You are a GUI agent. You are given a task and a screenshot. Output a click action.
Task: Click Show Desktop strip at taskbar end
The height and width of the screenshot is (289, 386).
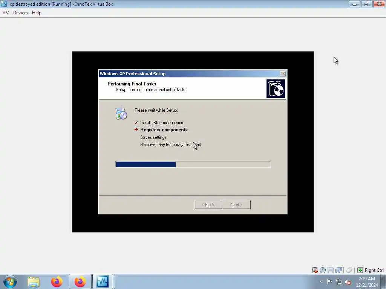383,281
